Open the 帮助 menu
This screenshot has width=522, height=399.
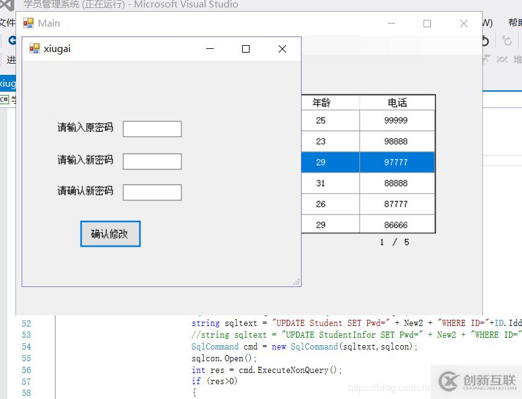coord(515,21)
